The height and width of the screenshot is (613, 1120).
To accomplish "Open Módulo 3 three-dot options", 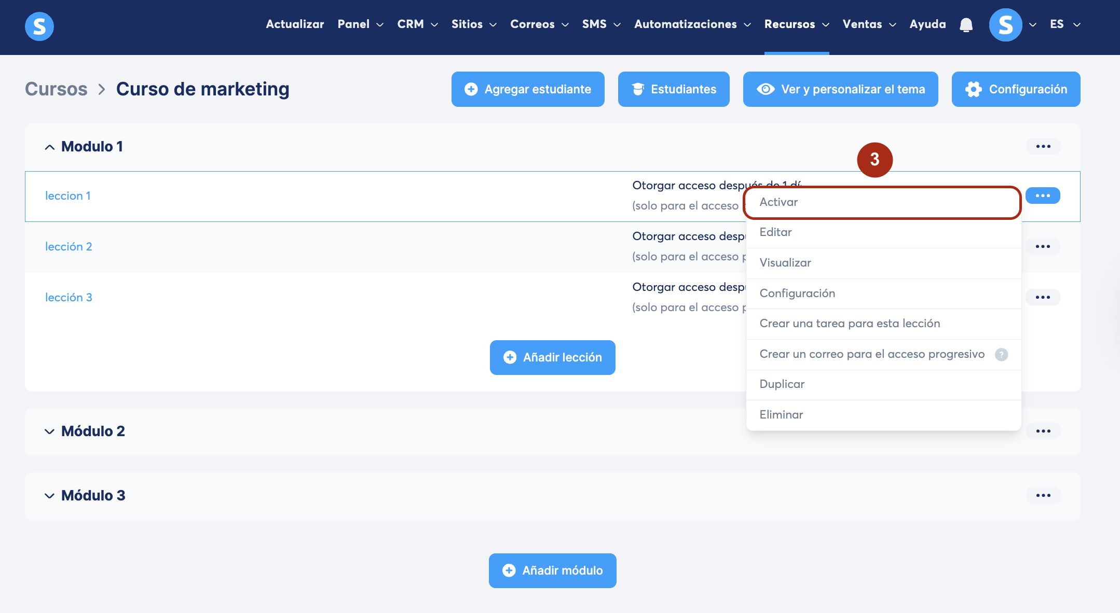I will (1043, 495).
